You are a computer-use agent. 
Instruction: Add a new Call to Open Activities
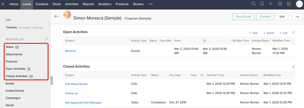(283, 33)
